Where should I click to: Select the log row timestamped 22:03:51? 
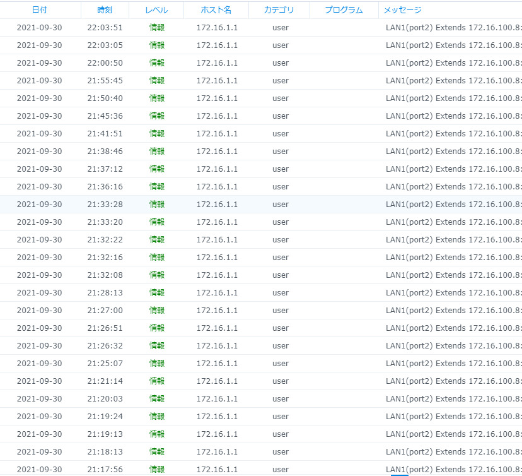pos(105,28)
